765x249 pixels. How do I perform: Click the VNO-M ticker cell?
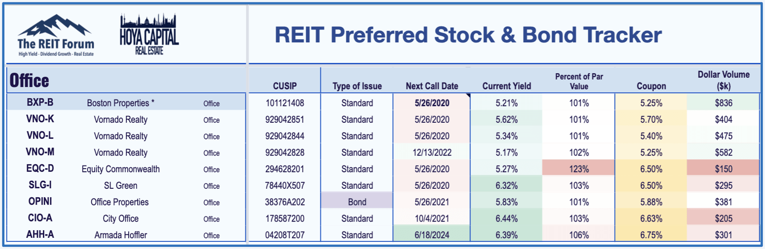(40, 152)
